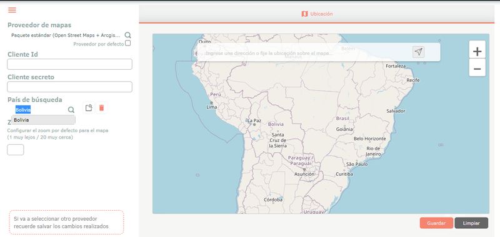Toggle the Proveedor por defecto checkbox
This screenshot has width=500, height=237.
click(128, 43)
